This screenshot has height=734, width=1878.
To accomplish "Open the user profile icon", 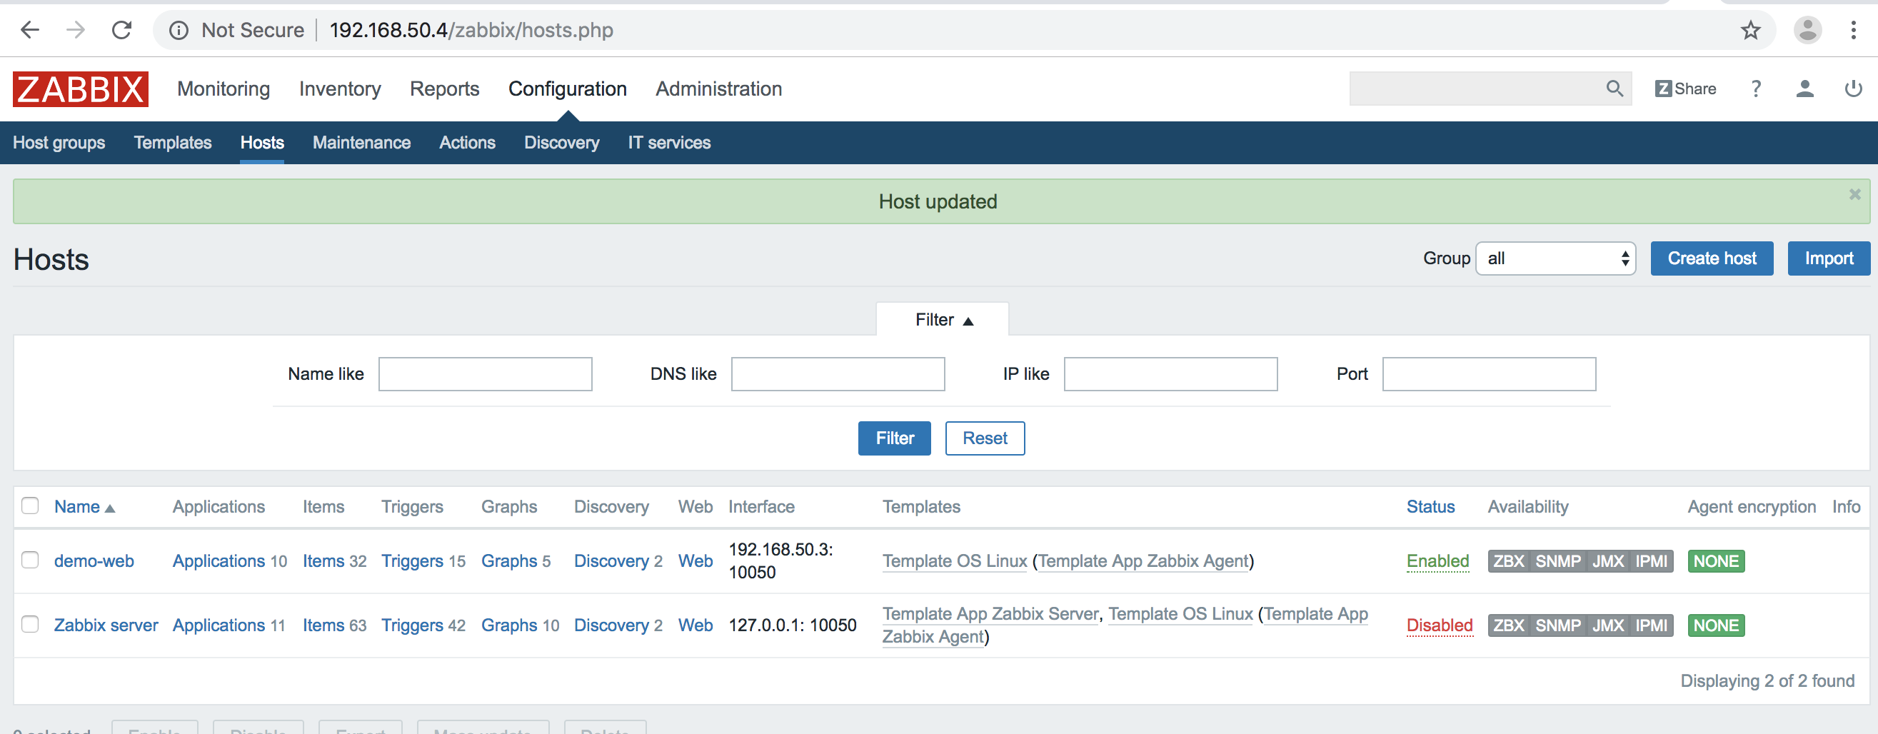I will pos(1804,89).
